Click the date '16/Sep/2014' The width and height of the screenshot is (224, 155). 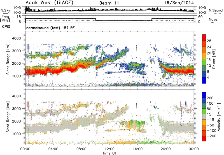[179, 3]
